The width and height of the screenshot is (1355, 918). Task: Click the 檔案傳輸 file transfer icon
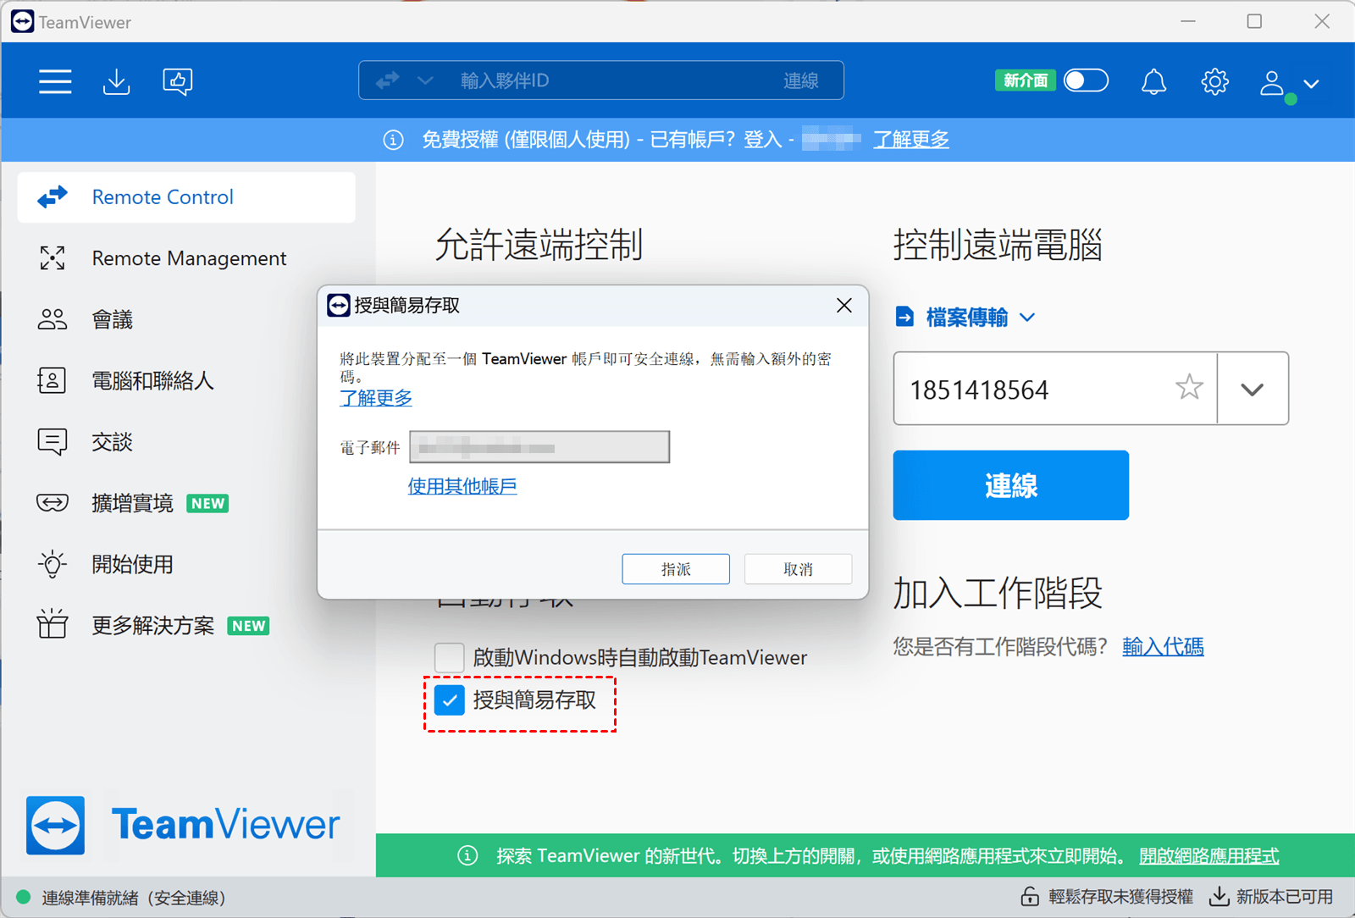[904, 317]
